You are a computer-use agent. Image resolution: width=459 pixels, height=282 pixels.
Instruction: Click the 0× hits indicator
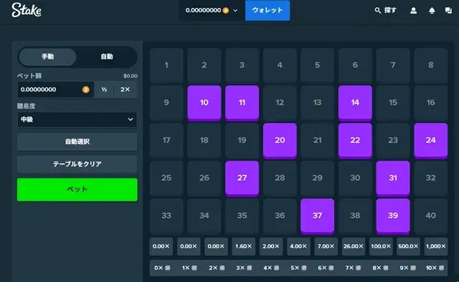tap(162, 268)
